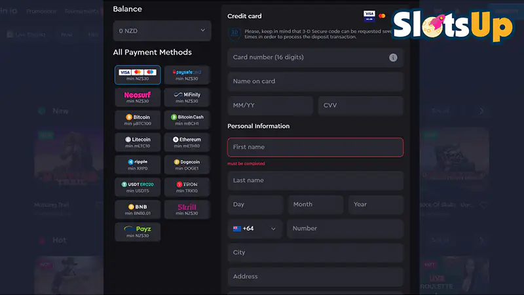The width and height of the screenshot is (524, 295).
Task: Pick the Bitcoin Cash payment tile
Action: (x=187, y=119)
